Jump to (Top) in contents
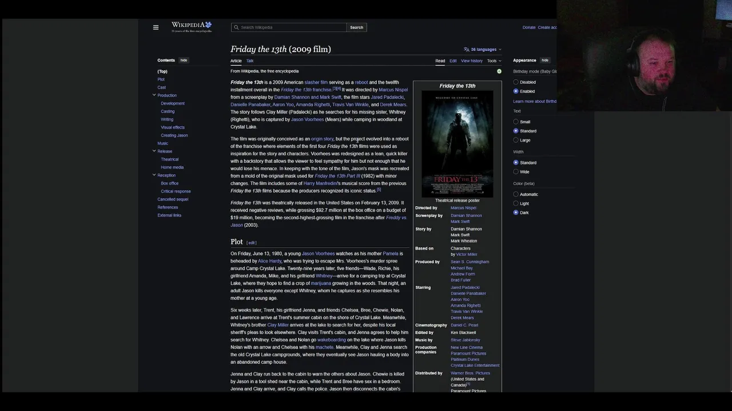 [162, 71]
